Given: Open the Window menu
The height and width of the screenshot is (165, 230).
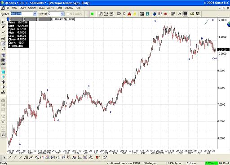Looking at the screenshot, I should tap(69, 8).
